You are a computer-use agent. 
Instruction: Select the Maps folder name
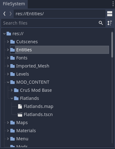point(22,123)
